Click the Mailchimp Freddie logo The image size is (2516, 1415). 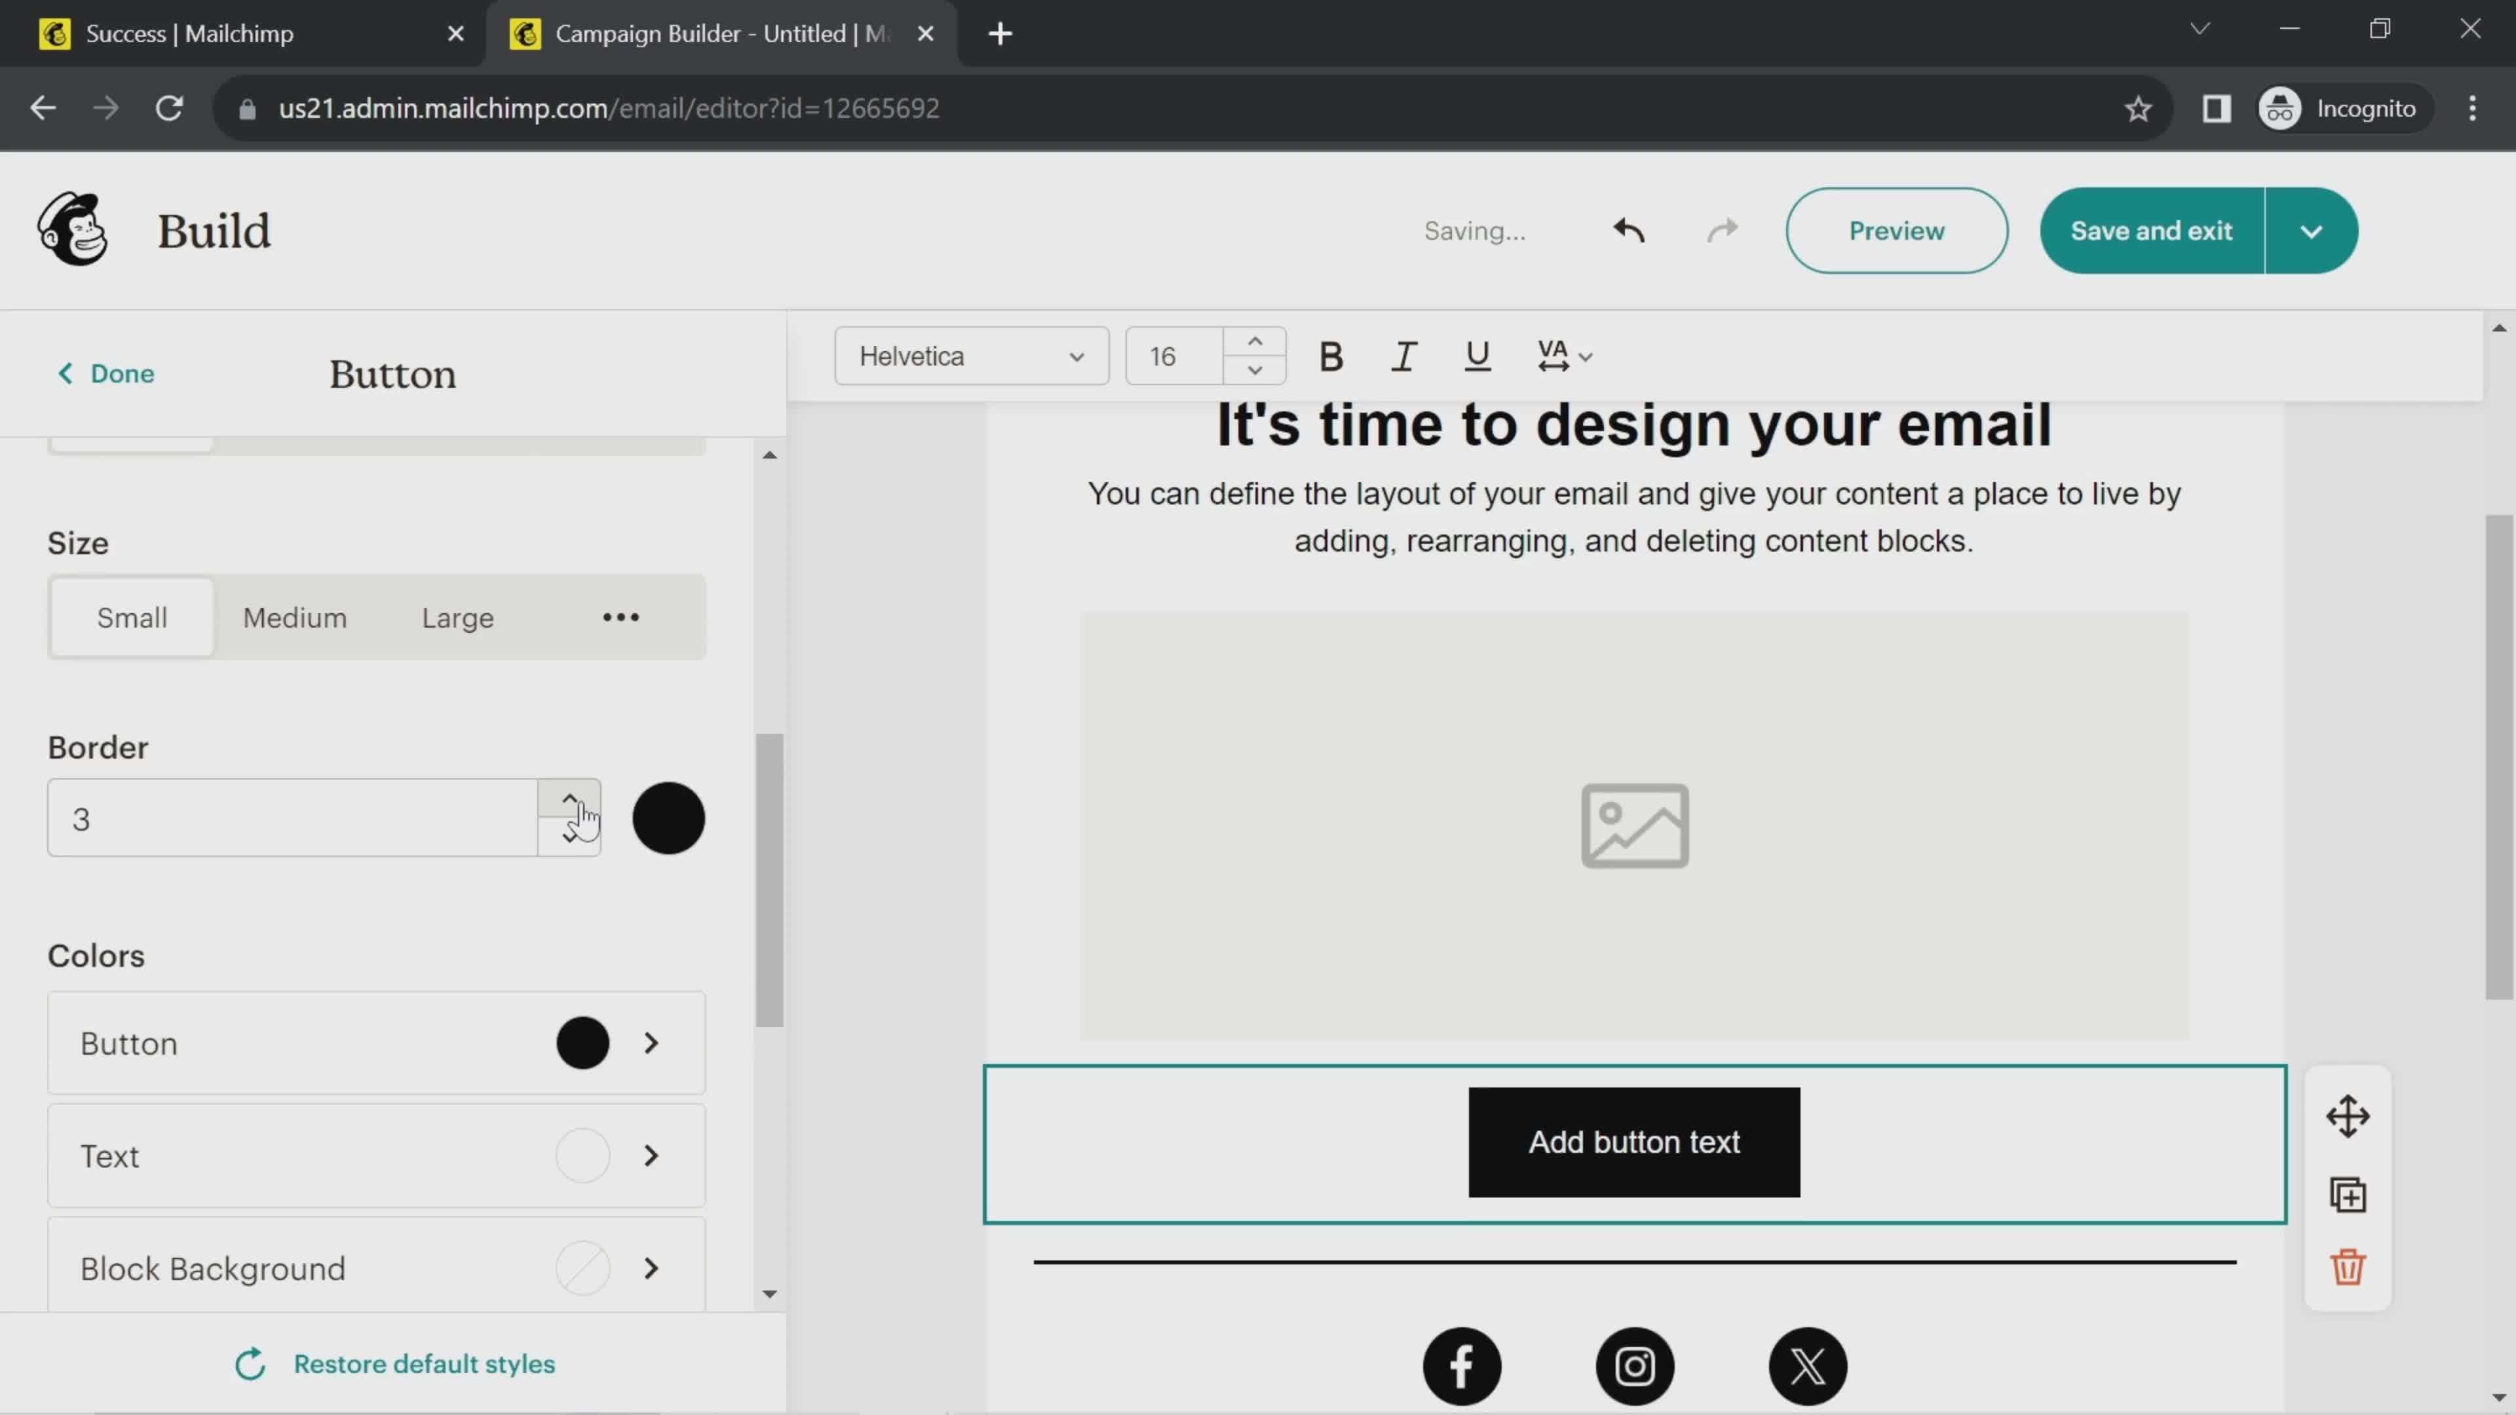[72, 229]
